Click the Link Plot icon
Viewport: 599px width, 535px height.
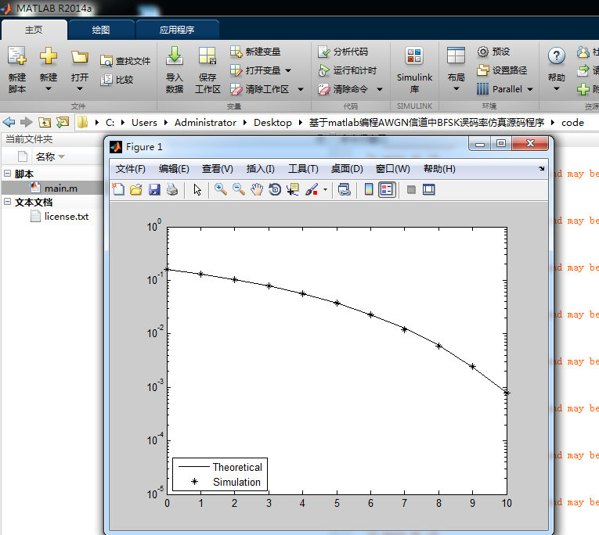coord(345,189)
